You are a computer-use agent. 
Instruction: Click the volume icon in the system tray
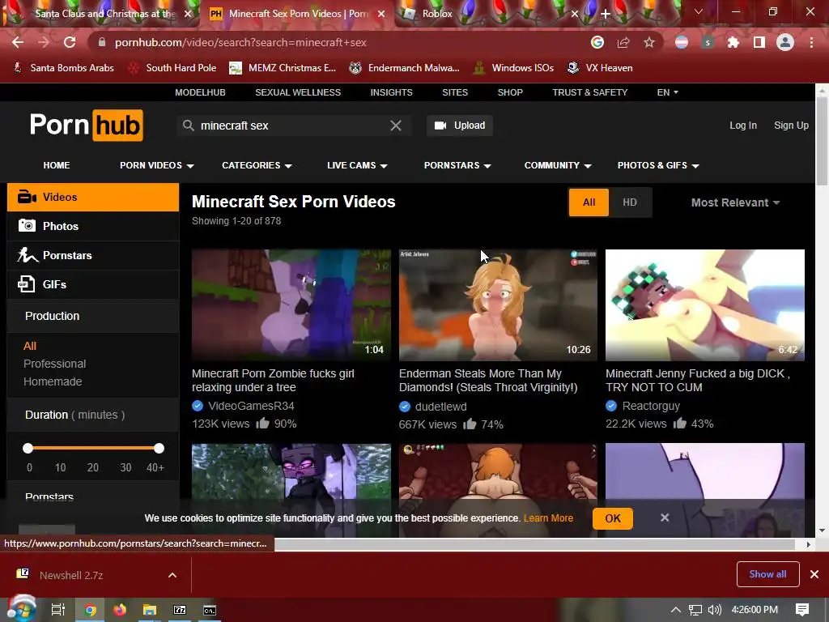[x=714, y=610]
